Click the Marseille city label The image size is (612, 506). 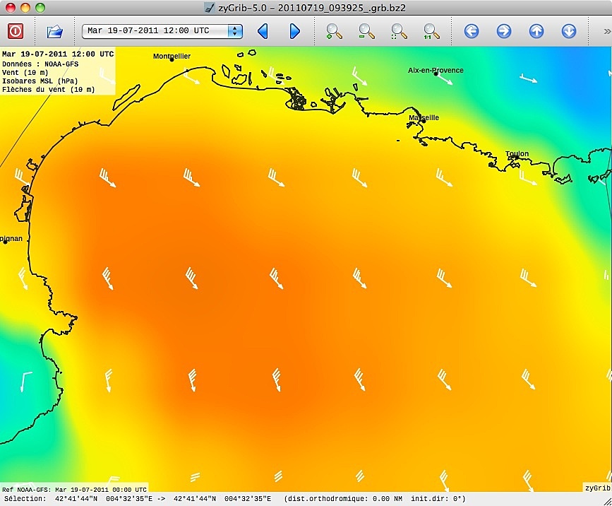click(x=424, y=117)
